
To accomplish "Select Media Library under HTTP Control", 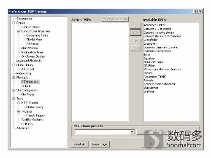I will [35, 107].
